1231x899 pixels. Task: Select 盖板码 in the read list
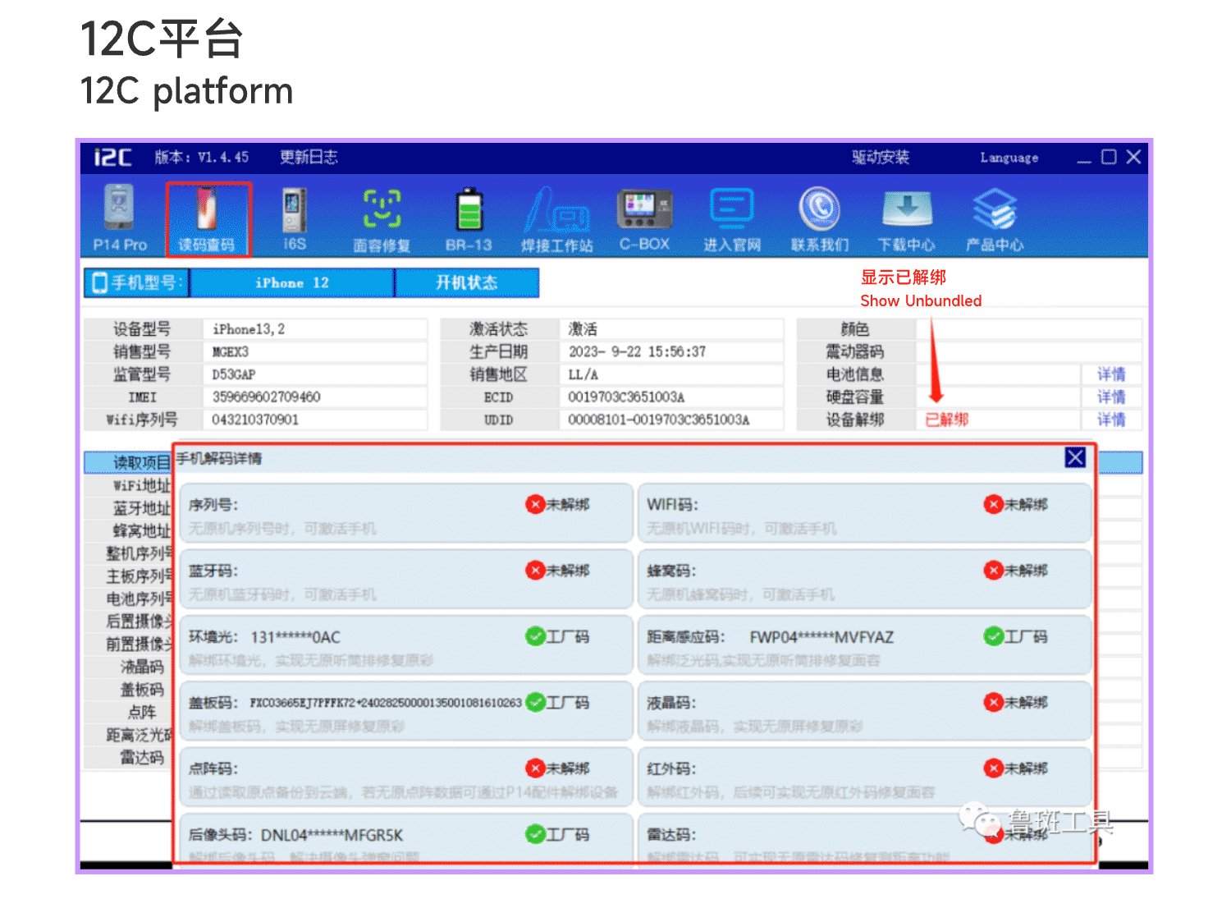tap(142, 690)
